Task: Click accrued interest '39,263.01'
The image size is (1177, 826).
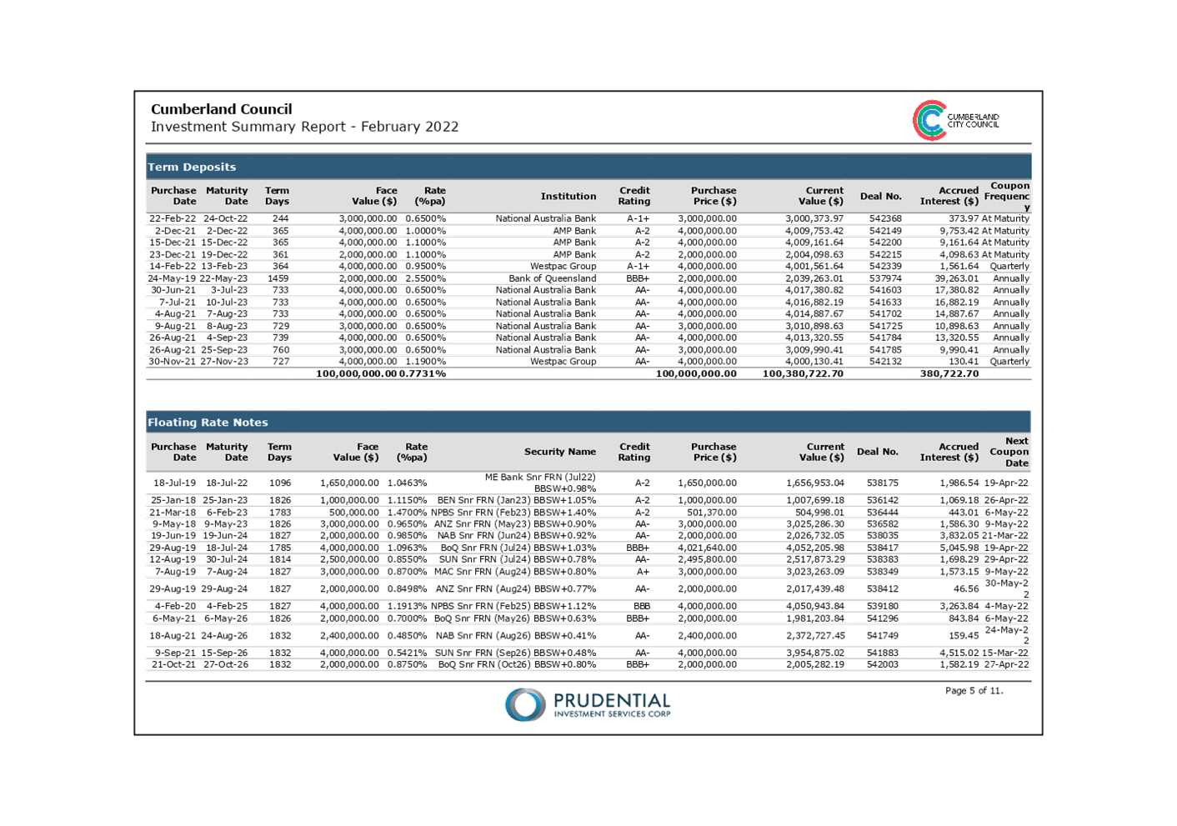Action: point(956,278)
